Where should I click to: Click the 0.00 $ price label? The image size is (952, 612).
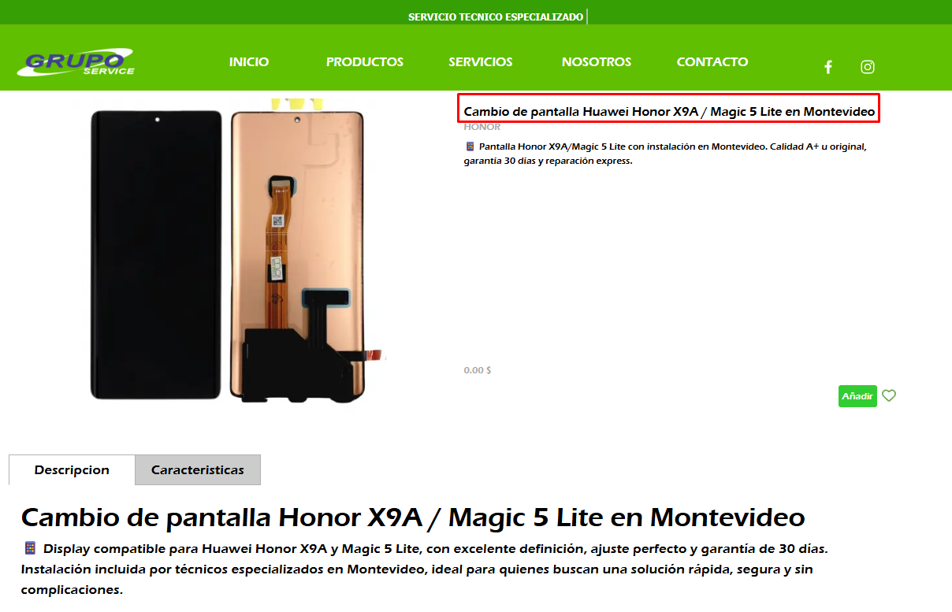(x=478, y=370)
